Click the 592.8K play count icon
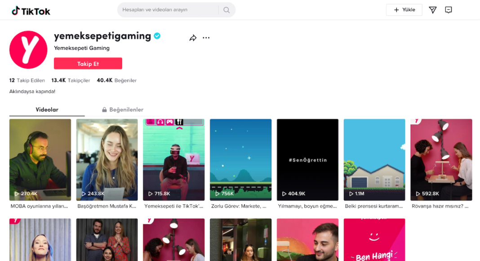The image size is (480, 261). (418, 193)
